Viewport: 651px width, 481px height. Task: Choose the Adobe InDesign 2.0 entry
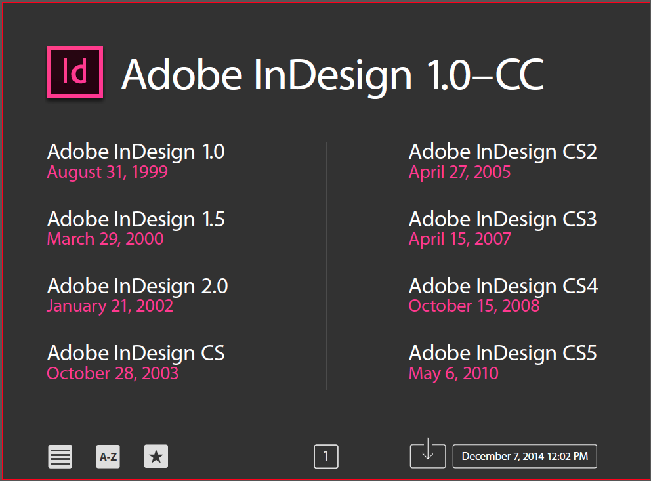137,286
